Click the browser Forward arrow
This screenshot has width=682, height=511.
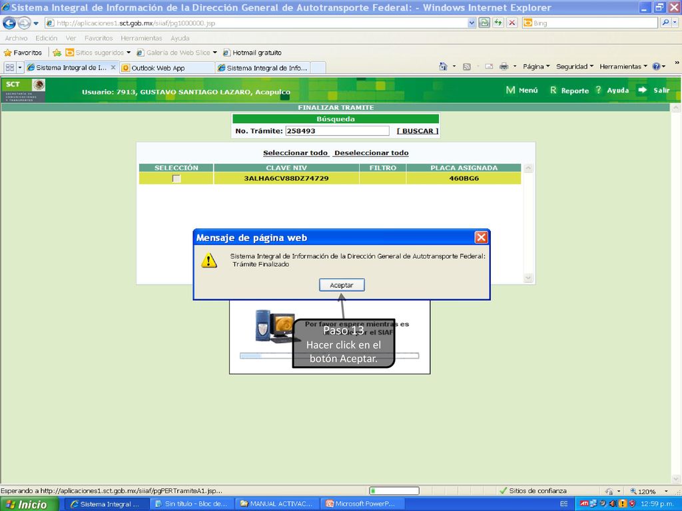(x=24, y=23)
